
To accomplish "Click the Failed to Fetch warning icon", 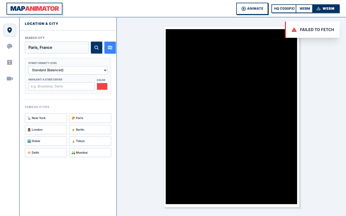I will pyautogui.click(x=294, y=30).
